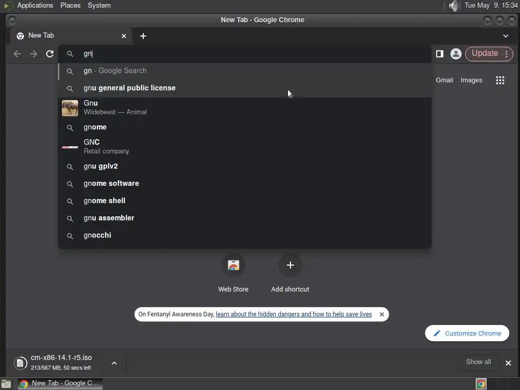
Task: Open Gmail link
Action: coord(444,80)
